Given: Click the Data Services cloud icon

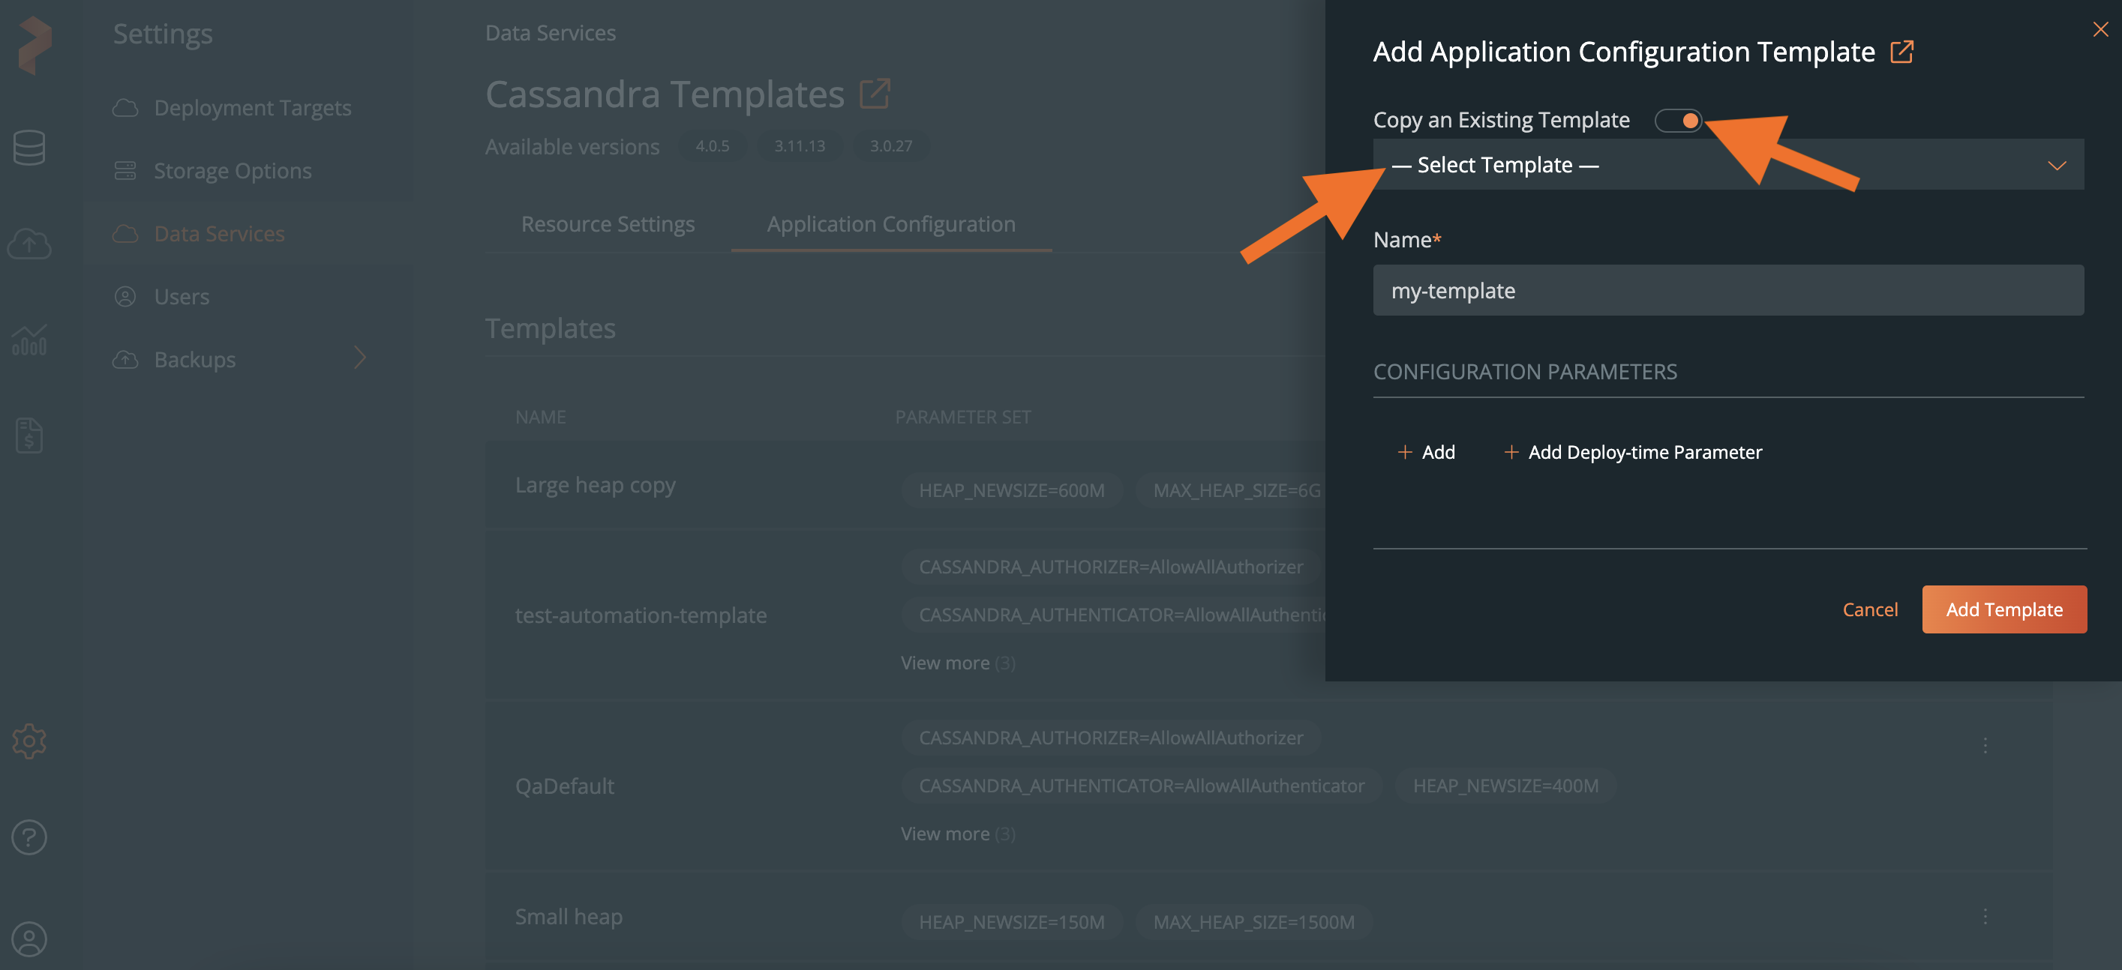Looking at the screenshot, I should [125, 234].
